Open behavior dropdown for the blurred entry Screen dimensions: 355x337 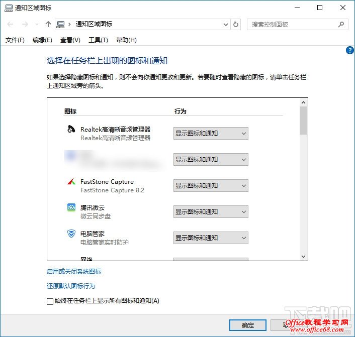click(211, 159)
